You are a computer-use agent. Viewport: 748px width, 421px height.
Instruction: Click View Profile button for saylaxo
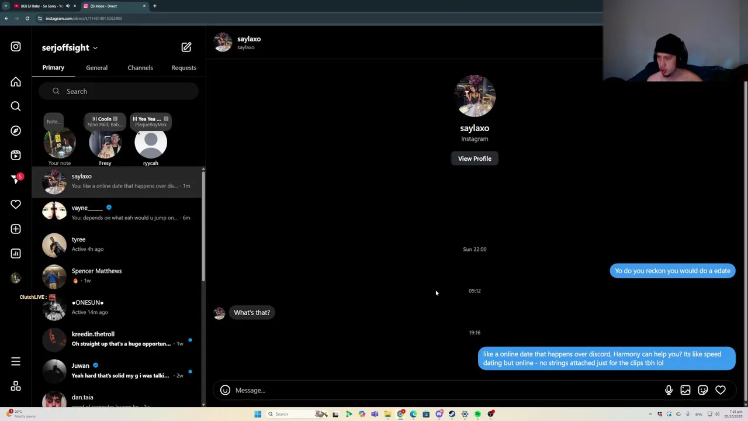tap(475, 158)
